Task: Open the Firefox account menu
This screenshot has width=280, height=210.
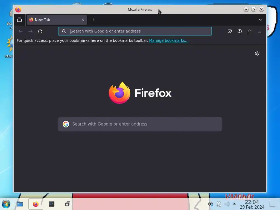Action: 240,31
